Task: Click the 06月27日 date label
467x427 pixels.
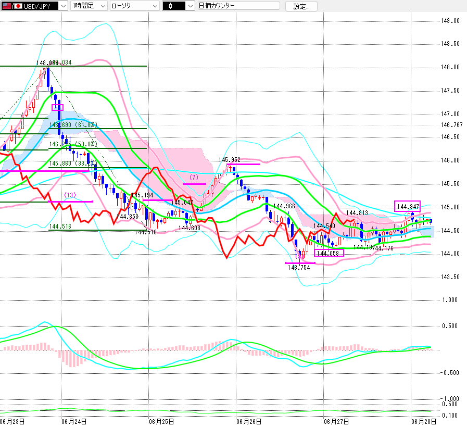Action: pyautogui.click(x=336, y=422)
